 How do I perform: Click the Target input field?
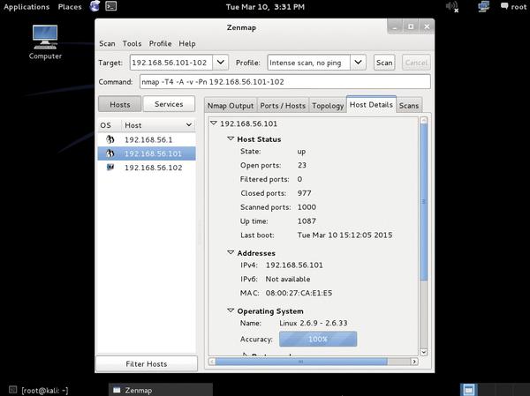[x=171, y=63]
